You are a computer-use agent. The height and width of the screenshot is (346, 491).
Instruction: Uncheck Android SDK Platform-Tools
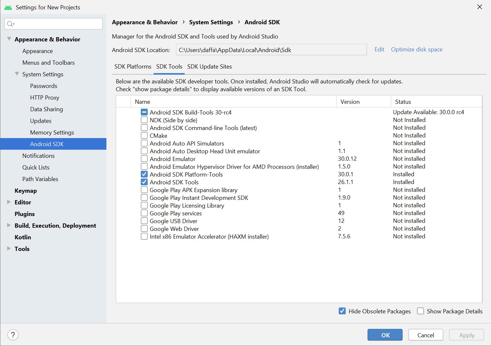(144, 174)
